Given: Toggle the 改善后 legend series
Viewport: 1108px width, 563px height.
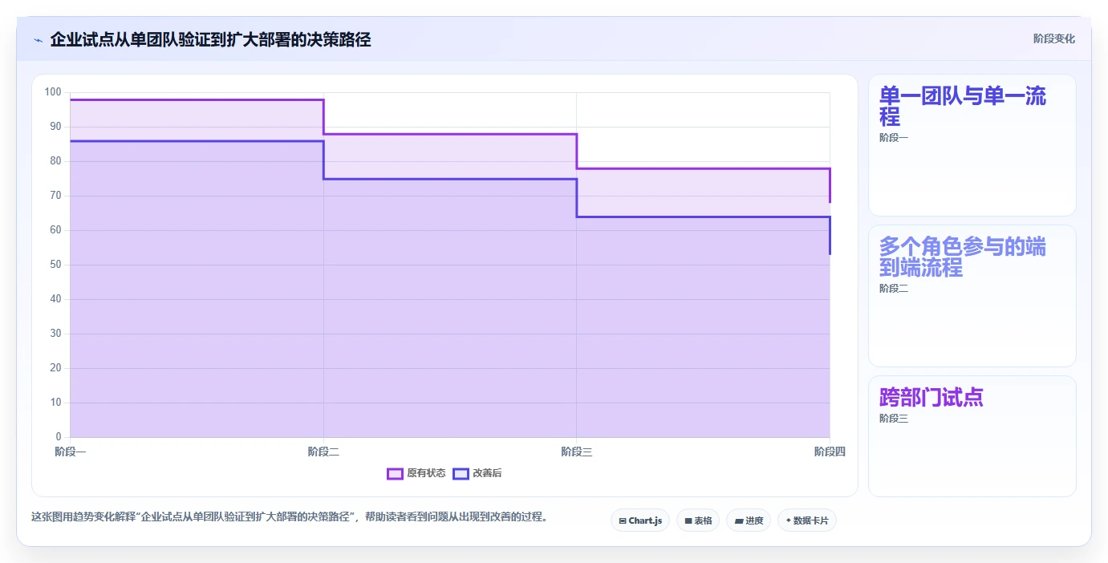Looking at the screenshot, I should tap(477, 473).
